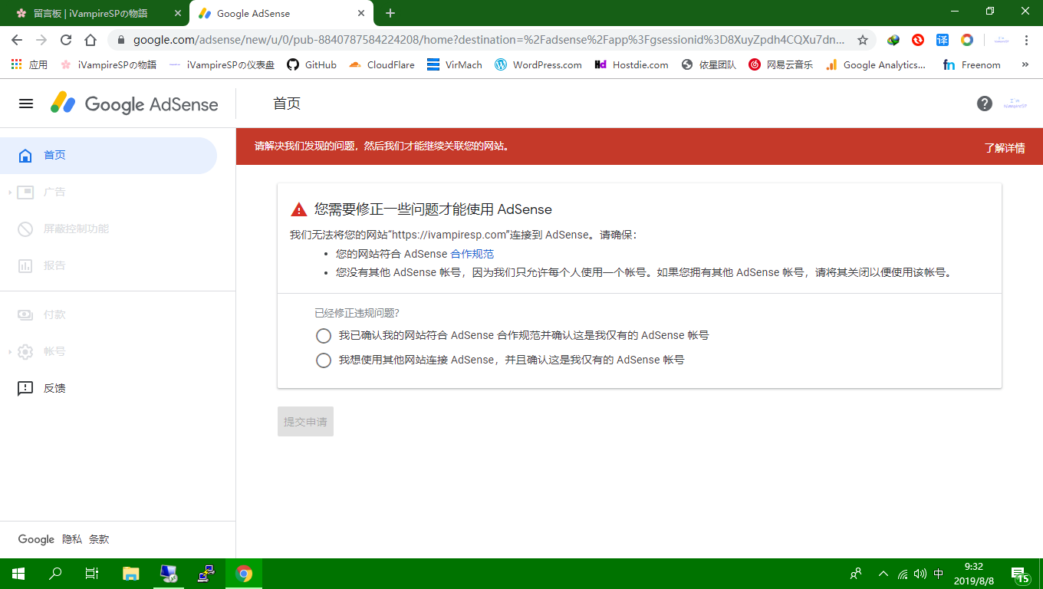Image resolution: width=1043 pixels, height=589 pixels.
Task: Expand the 帐号 sidebar arrow
Action: (x=10, y=352)
